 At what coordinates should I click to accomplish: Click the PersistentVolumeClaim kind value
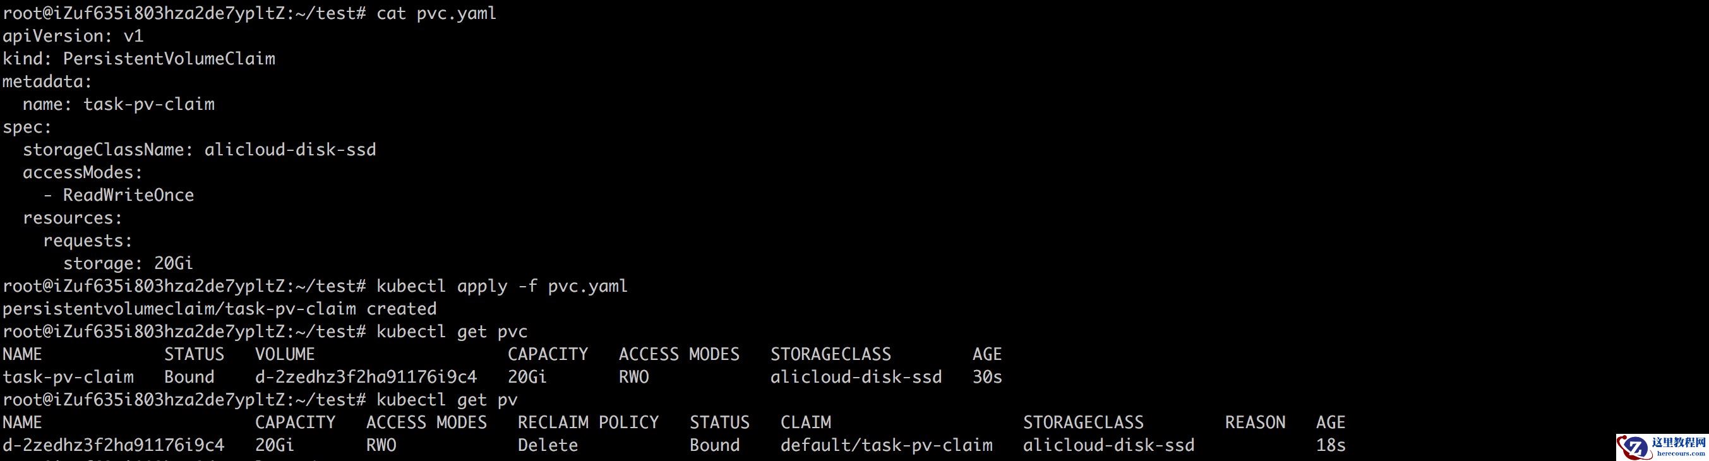click(169, 58)
